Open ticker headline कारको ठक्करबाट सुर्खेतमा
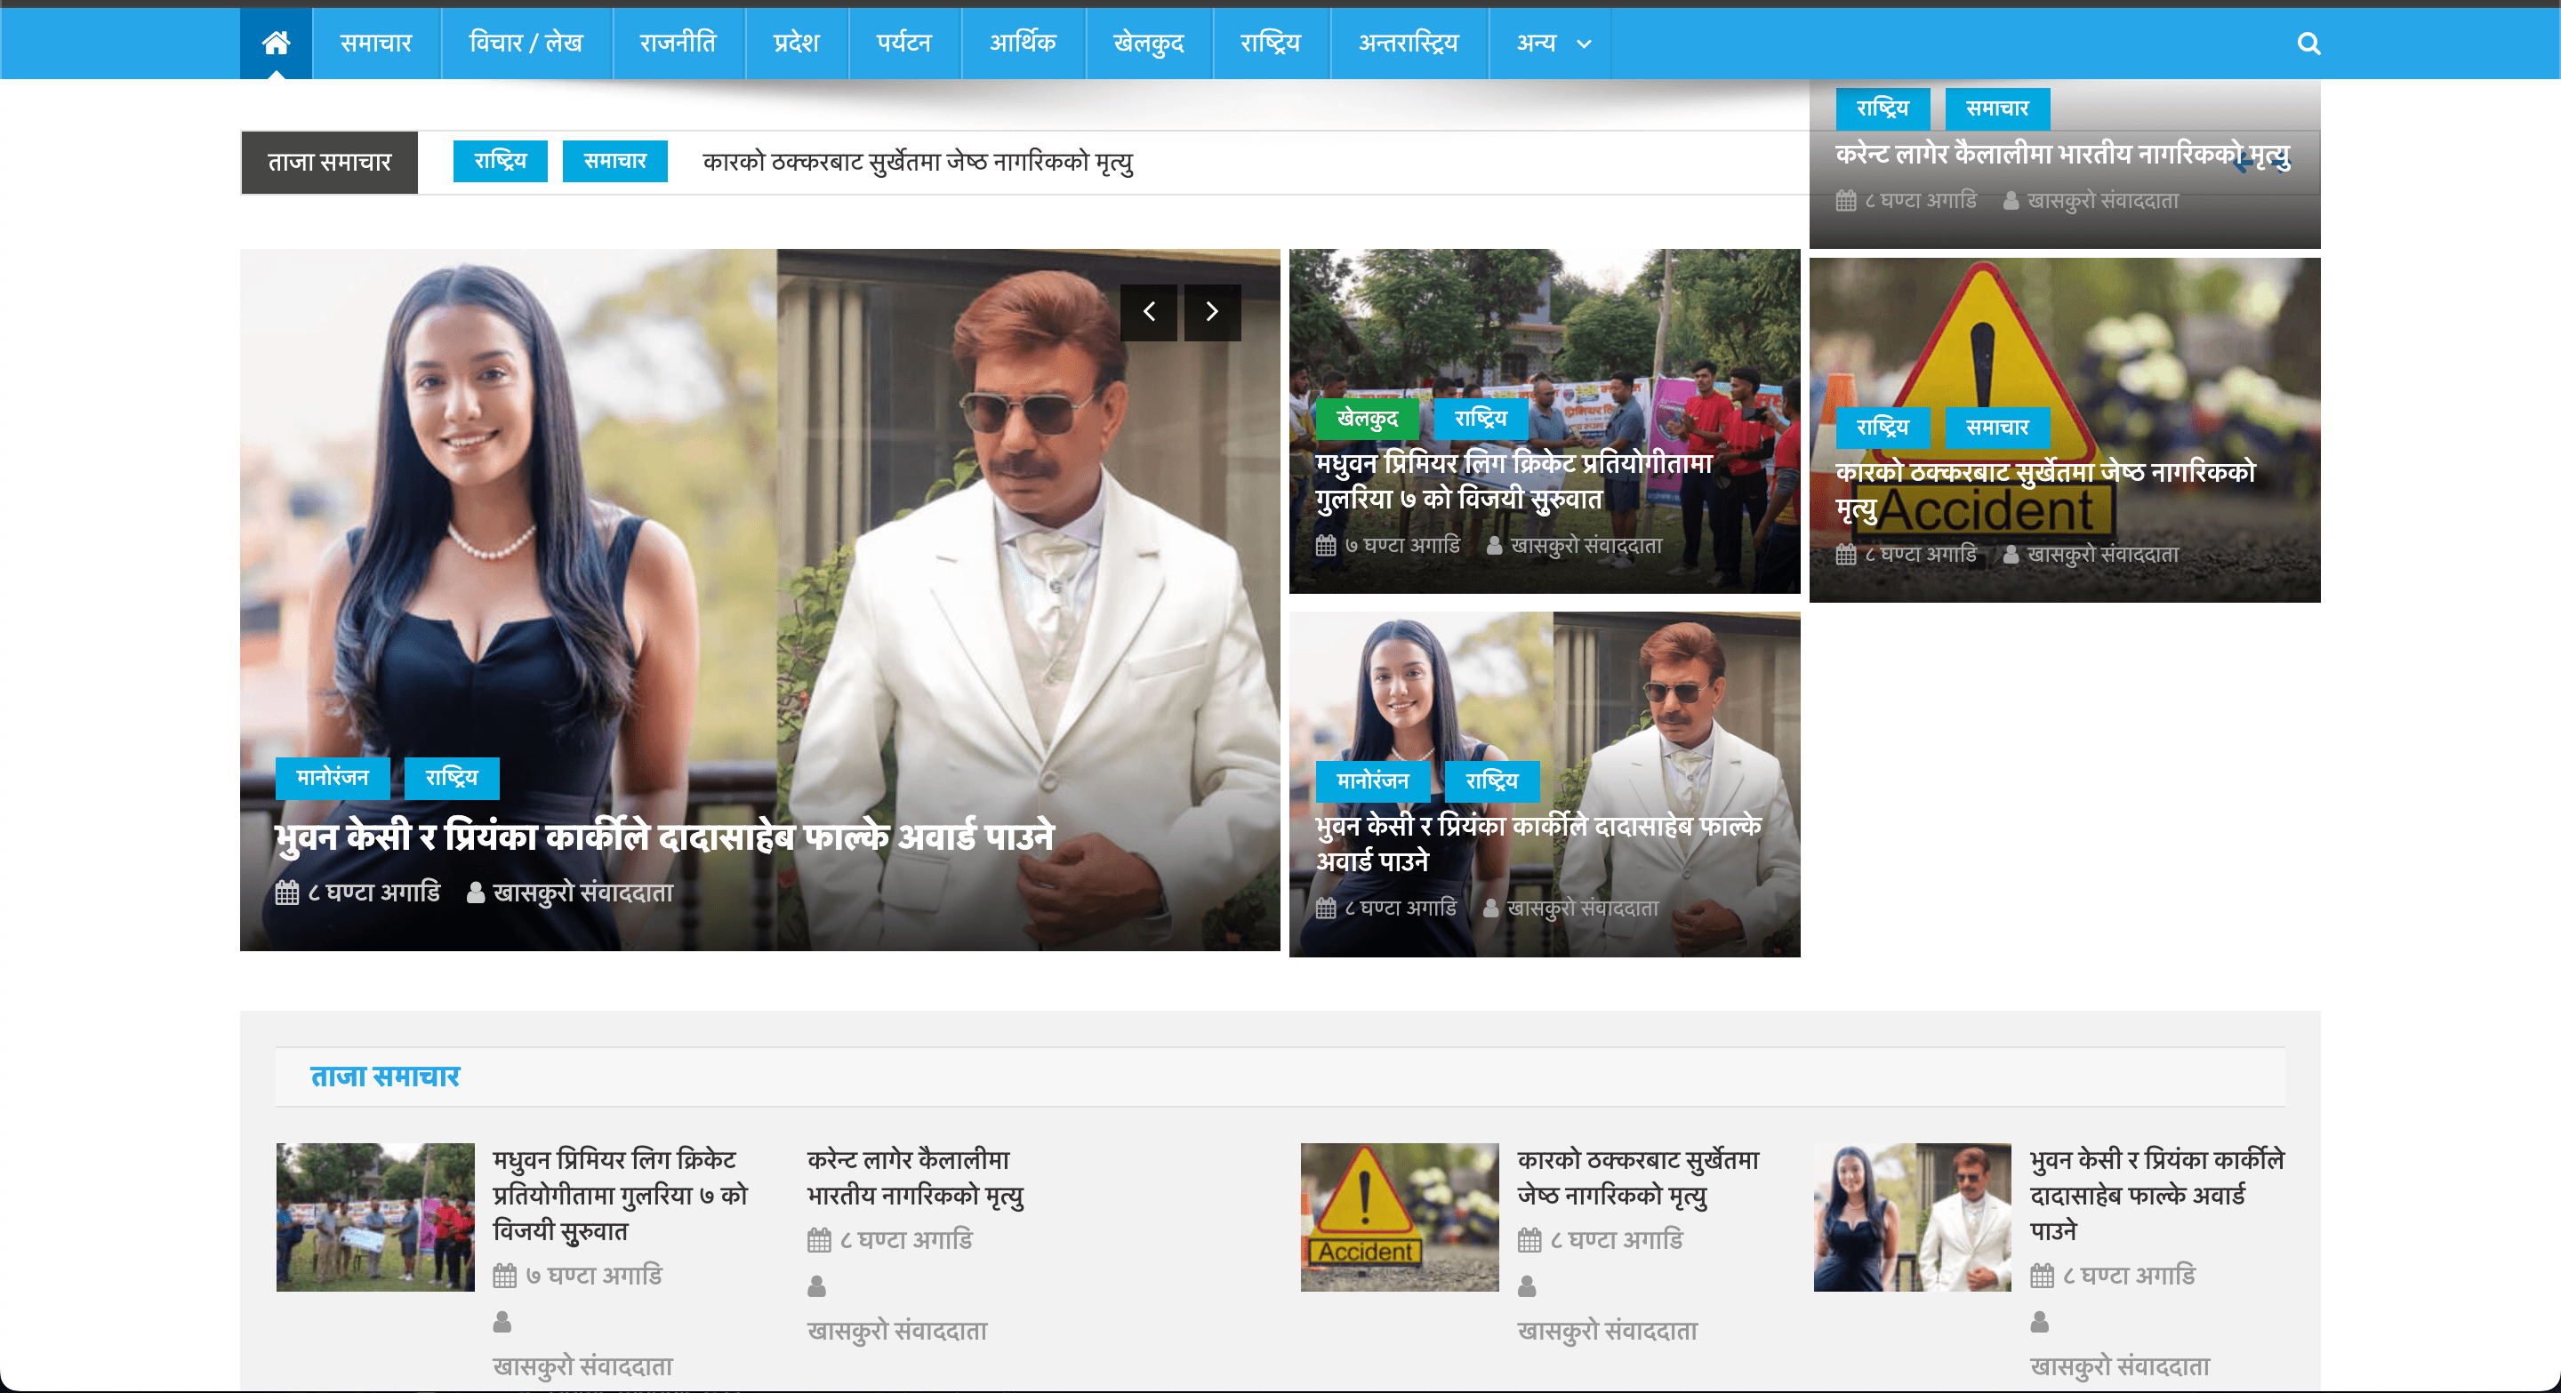 (918, 162)
